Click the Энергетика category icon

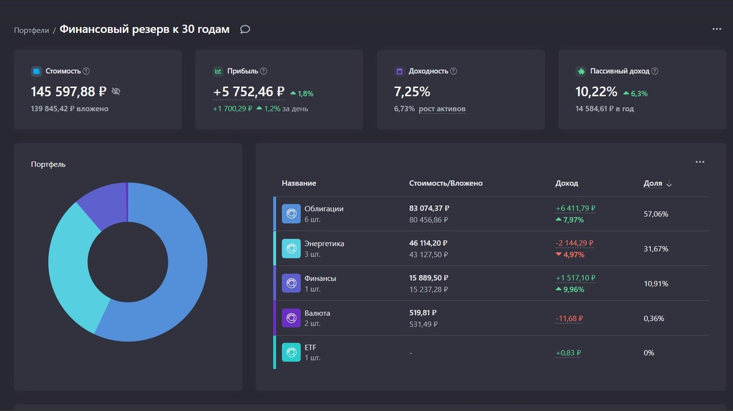coord(291,249)
